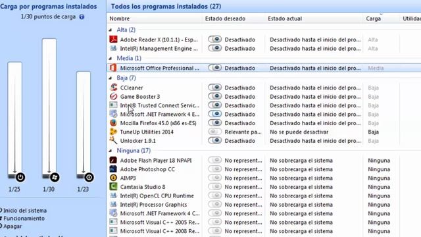The image size is (421, 237).
Task: Click the info icon beside puntos de carga
Action: click(x=82, y=16)
